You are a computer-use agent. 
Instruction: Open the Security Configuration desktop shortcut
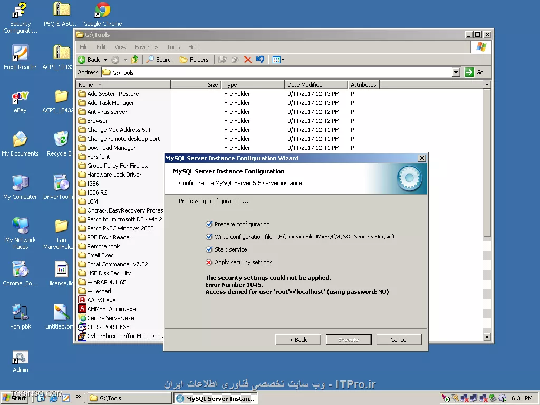tap(20, 17)
